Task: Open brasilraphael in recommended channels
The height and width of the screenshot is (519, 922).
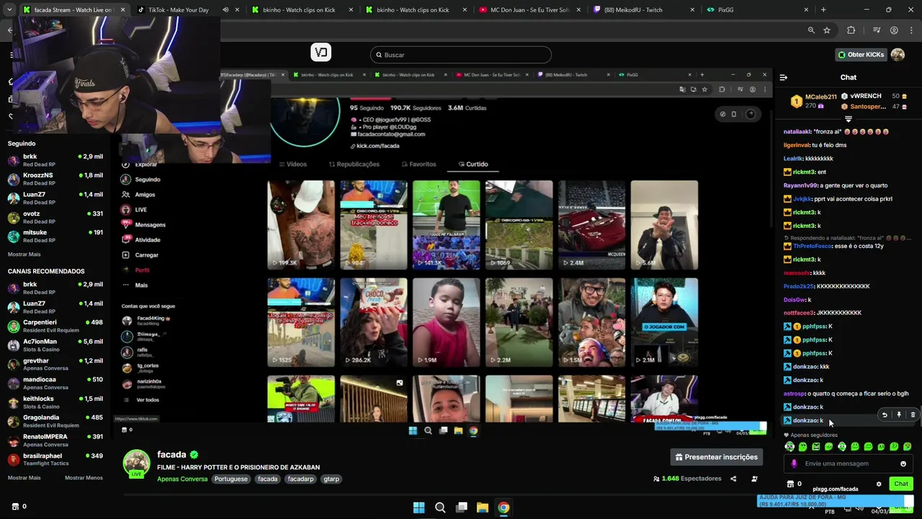Action: (55, 459)
